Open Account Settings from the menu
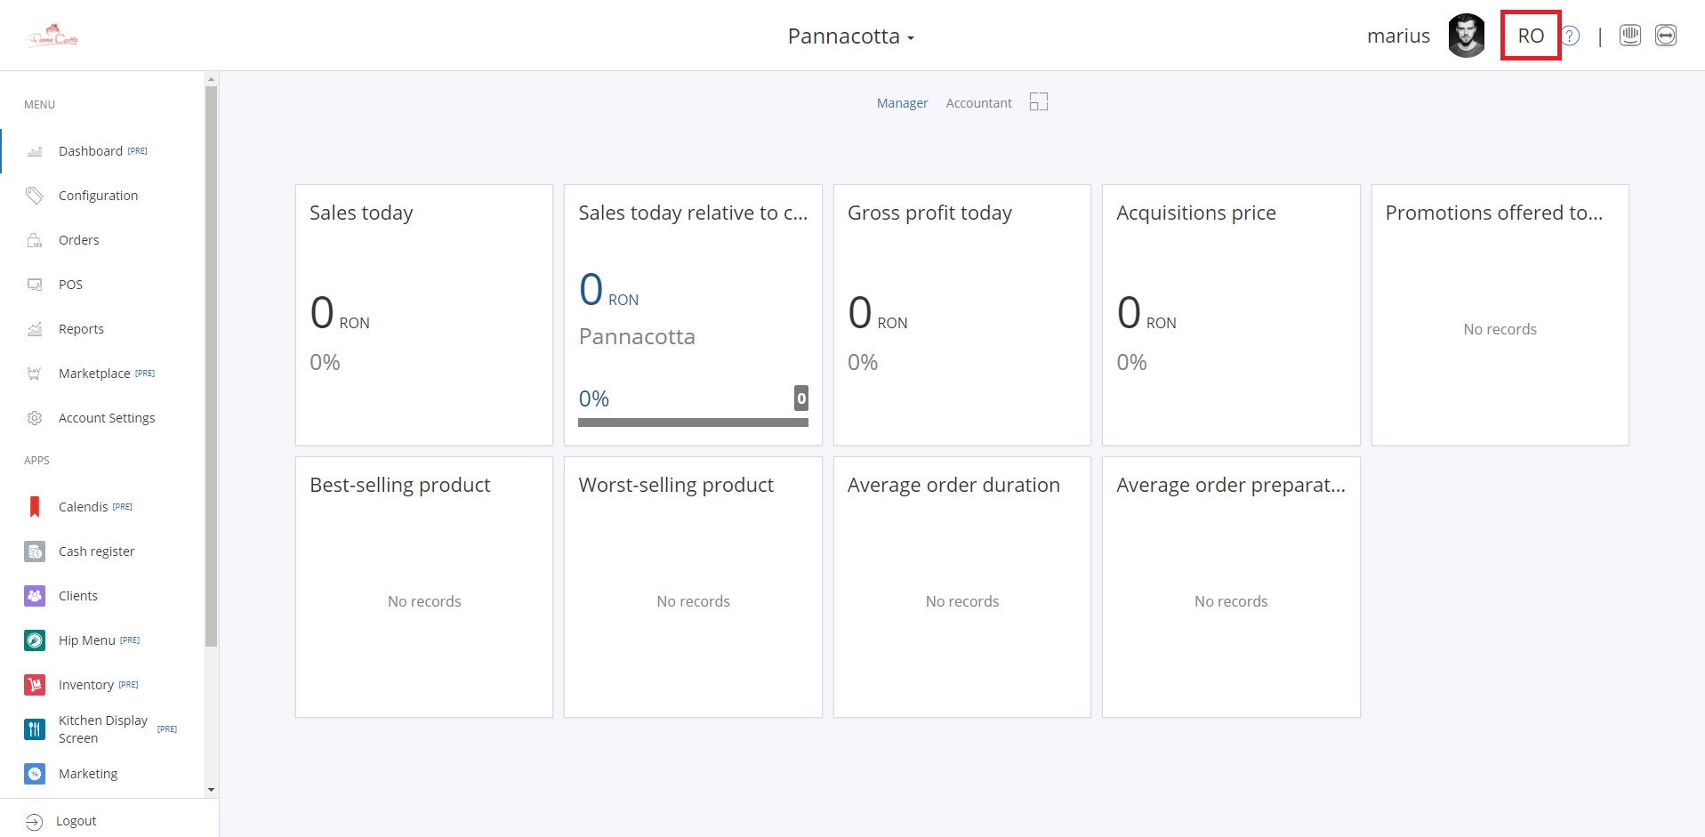1705x837 pixels. click(107, 418)
